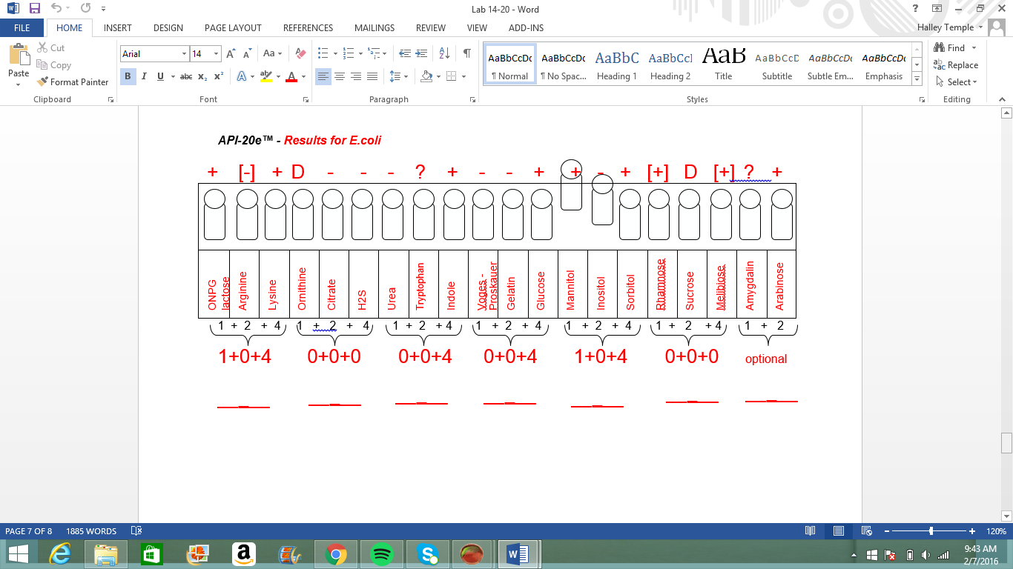Toggle bold formatting
Image resolution: width=1013 pixels, height=569 pixels.
pos(128,76)
